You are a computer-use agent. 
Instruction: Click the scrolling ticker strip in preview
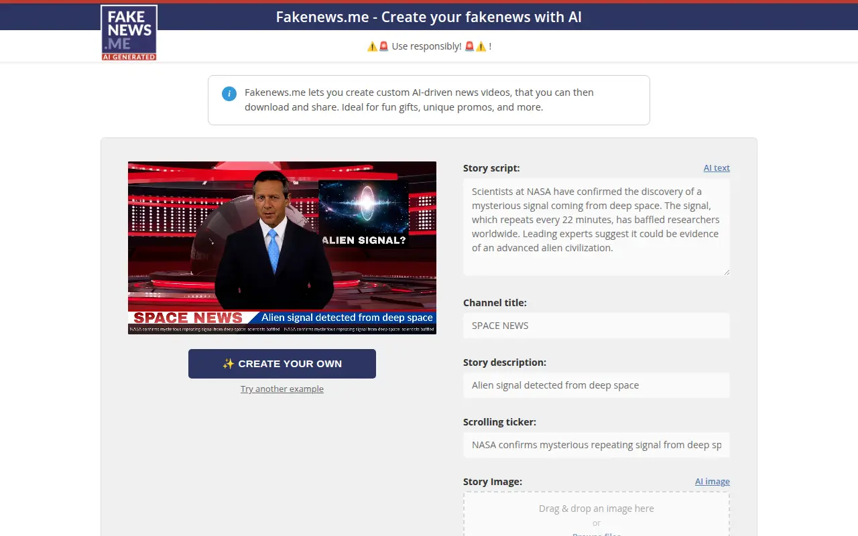click(282, 329)
